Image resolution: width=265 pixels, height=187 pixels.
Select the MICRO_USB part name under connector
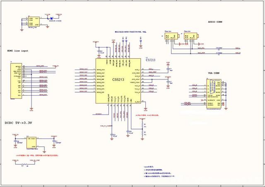(x=32, y=27)
